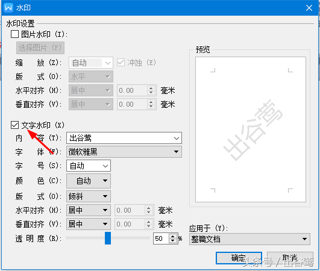Enable the picture watermark (图片水印) checkbox
320x271 pixels.
(14, 34)
